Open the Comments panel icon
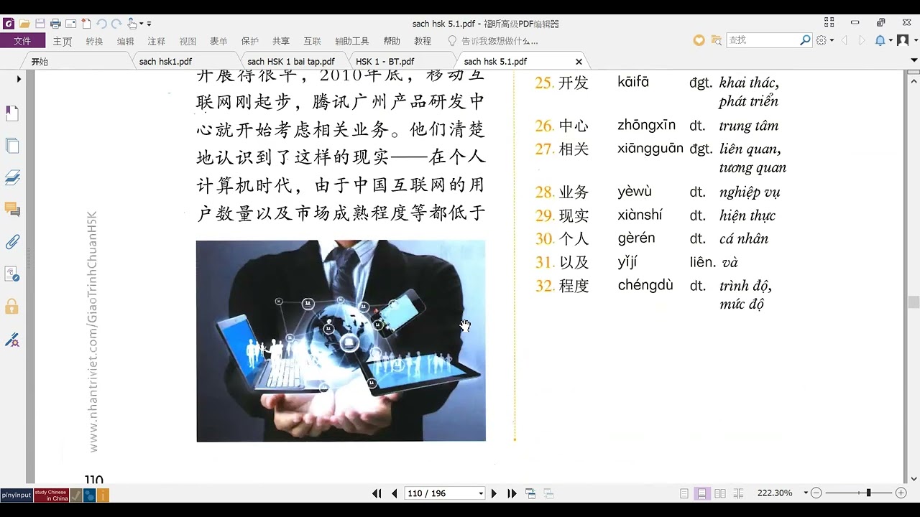920x517 pixels. pos(12,210)
